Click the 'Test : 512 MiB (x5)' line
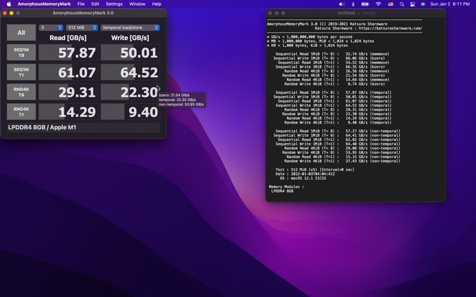The image size is (476, 297). click(315, 170)
